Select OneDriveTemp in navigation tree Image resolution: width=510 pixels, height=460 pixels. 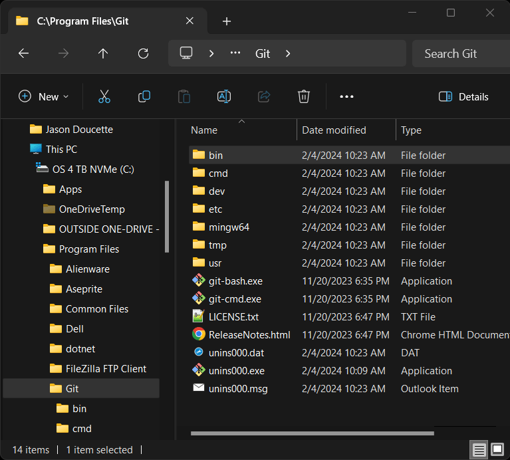click(x=92, y=209)
